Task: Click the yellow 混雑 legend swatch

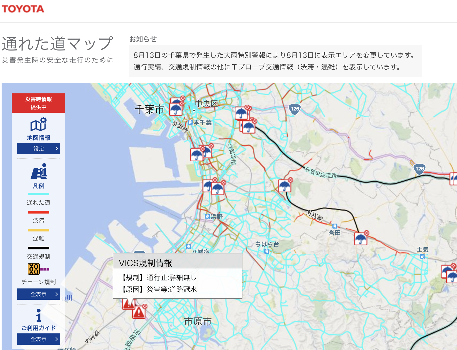Action: 39,230
